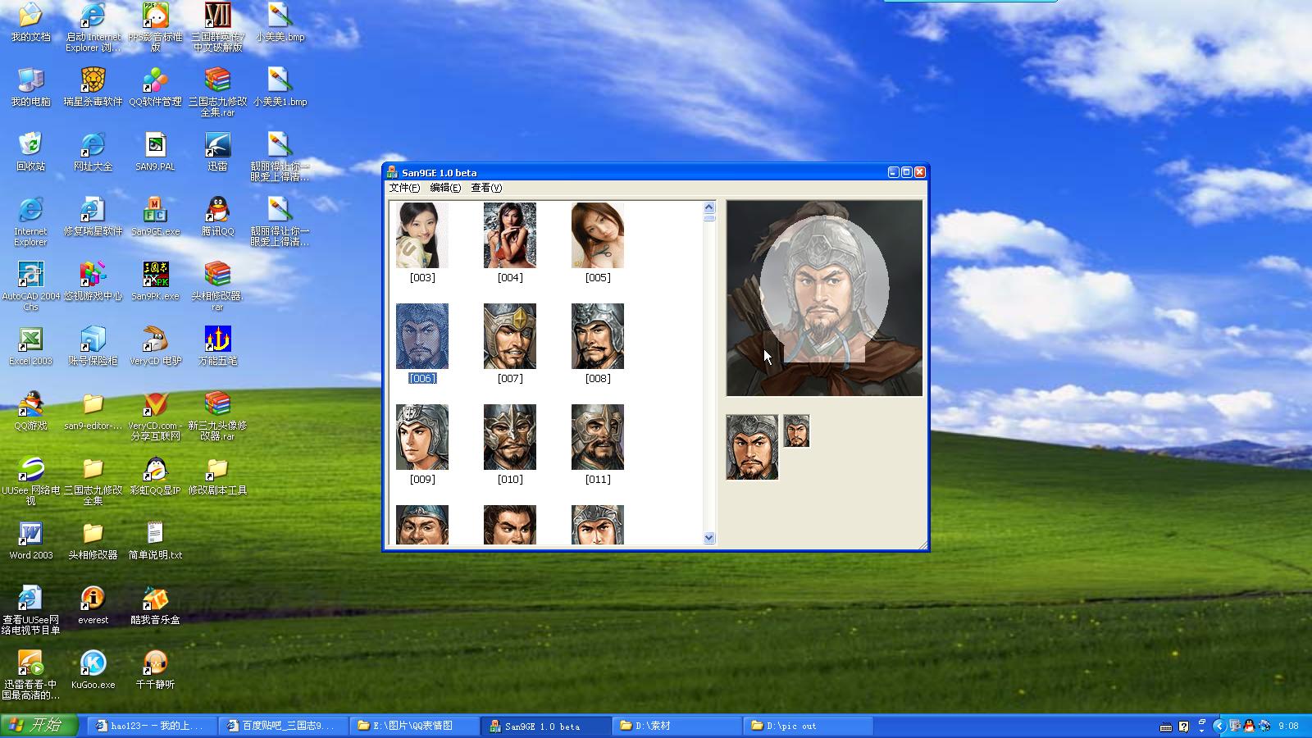Switch to the D:\pic out taskbar window
This screenshot has width=1312, height=738.
(x=808, y=726)
